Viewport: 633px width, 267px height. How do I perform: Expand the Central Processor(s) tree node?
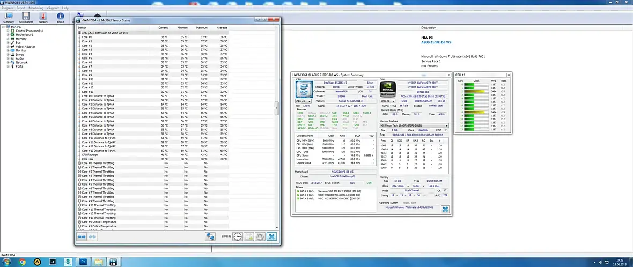coord(8,31)
